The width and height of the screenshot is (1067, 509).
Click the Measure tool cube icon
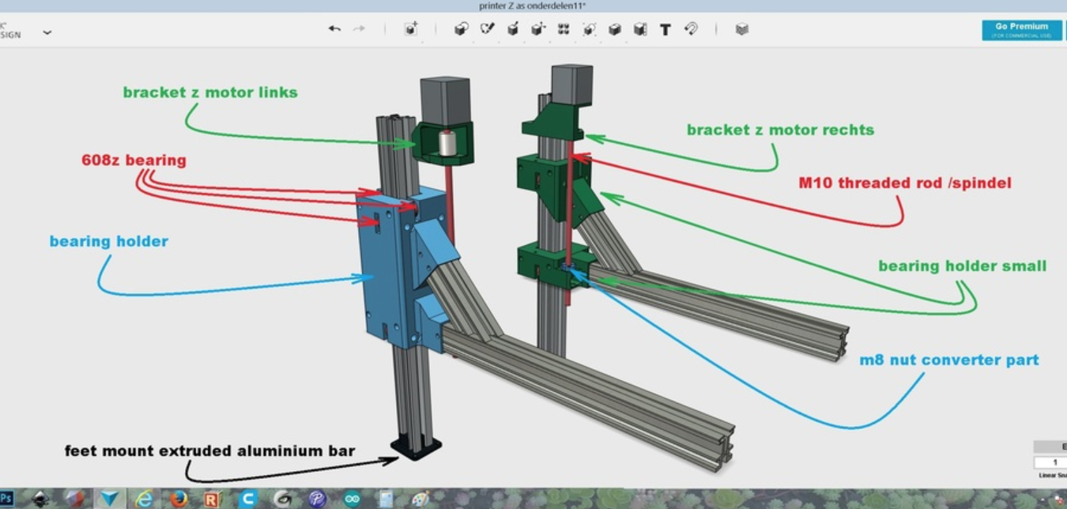640,29
